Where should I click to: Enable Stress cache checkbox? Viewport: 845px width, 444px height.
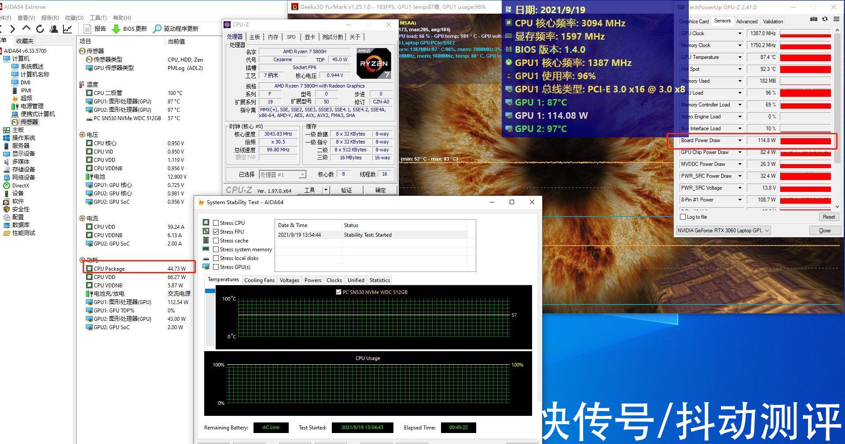(x=216, y=241)
